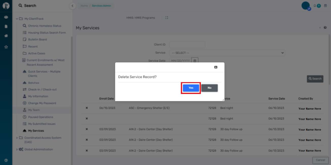
Task: Open the Home breadcrumb link
Action: (x=84, y=5)
